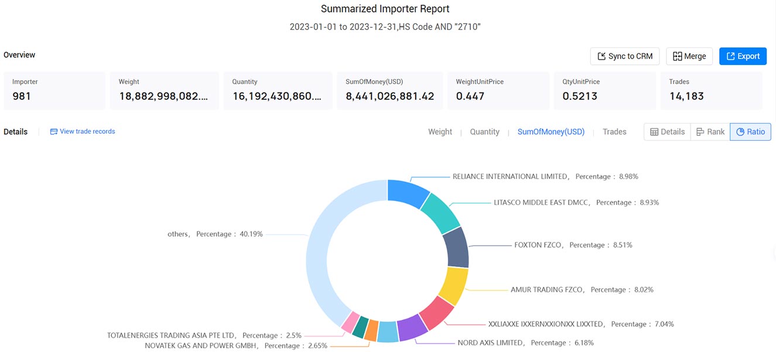
Task: Show the Details table view
Action: [667, 132]
